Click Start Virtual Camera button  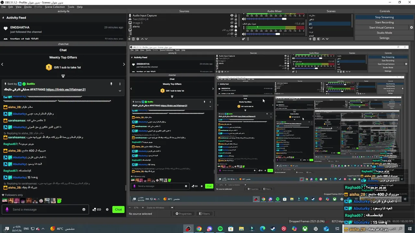coord(382,28)
